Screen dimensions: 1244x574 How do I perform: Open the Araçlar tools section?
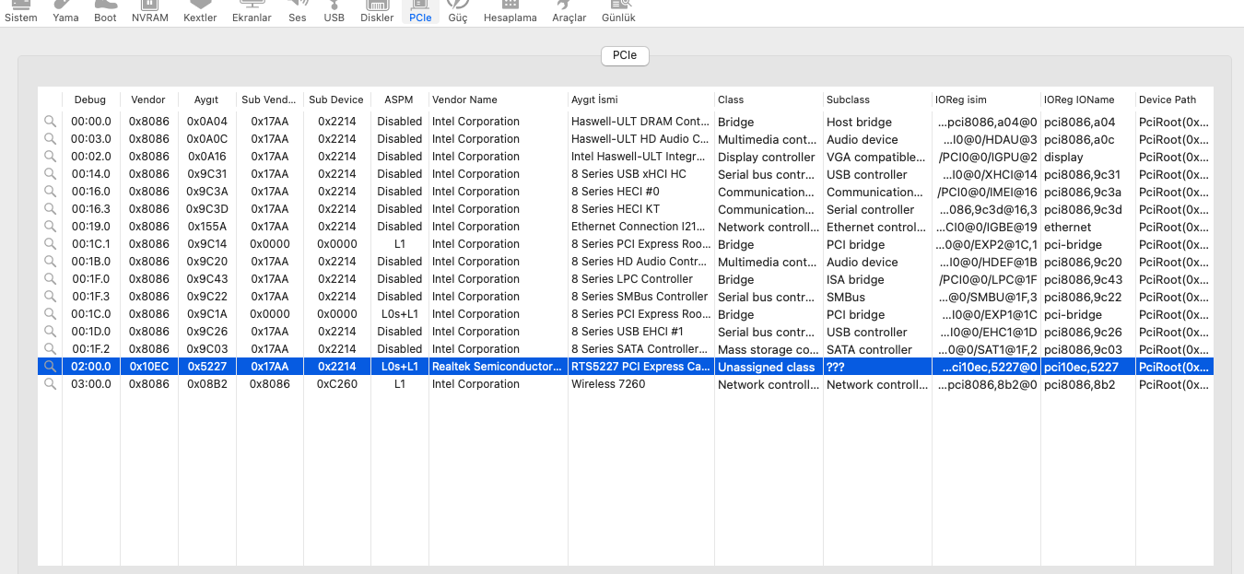coord(569,12)
